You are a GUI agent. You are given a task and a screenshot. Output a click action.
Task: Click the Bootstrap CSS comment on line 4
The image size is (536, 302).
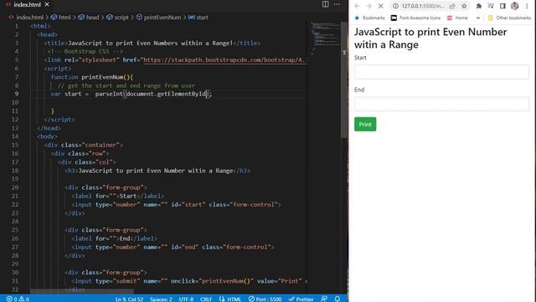point(85,51)
